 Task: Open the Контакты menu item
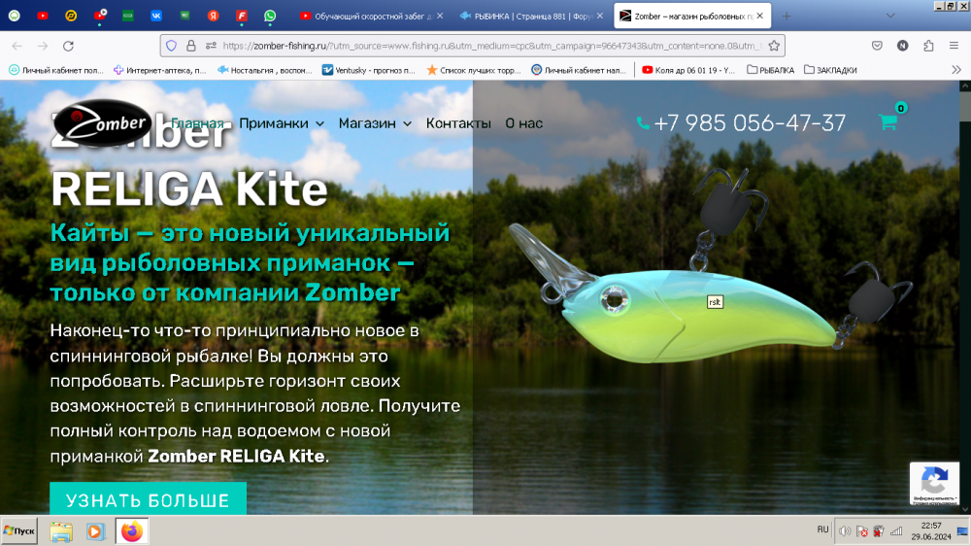click(458, 123)
